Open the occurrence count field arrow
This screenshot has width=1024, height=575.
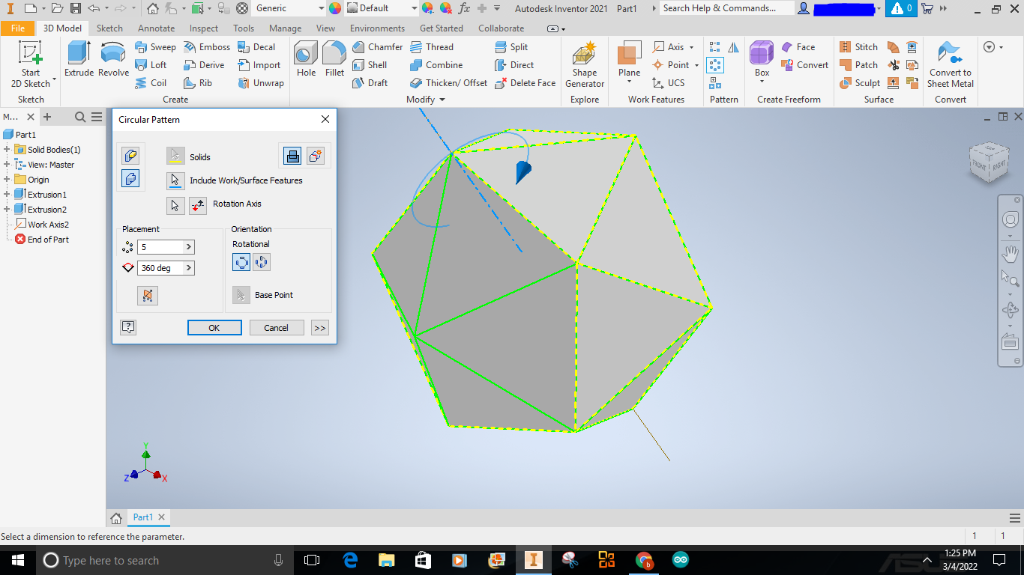point(189,247)
